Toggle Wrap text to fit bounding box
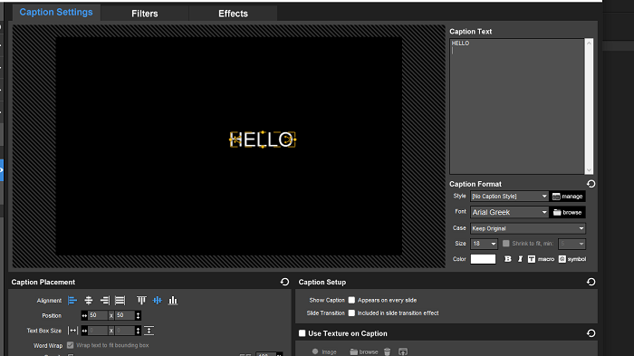Screen dimensions: 634x356 click(71, 345)
